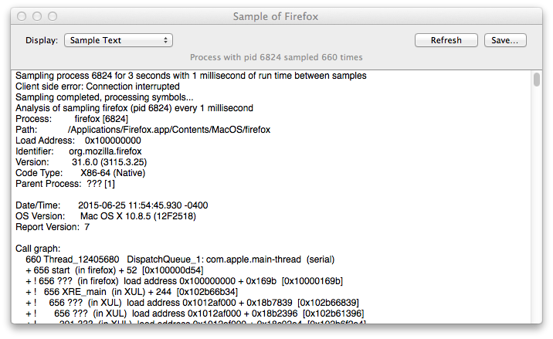Click the "Load Address: 0x100000000" line
Viewport: 553px width, 339px height.
click(x=78, y=141)
